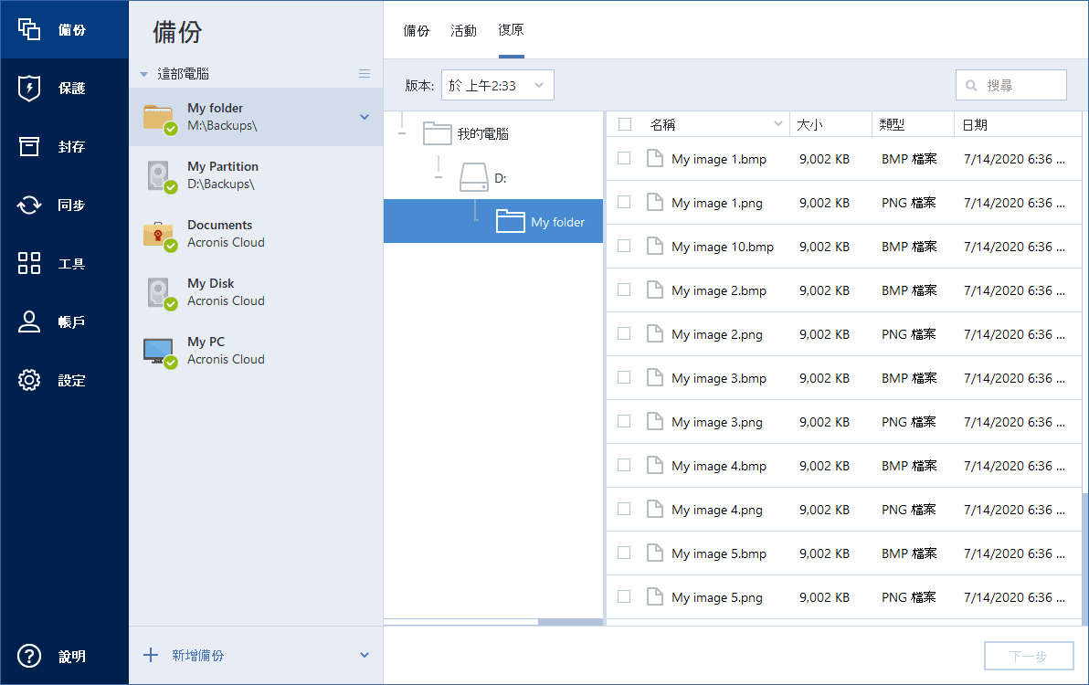Open the Sync arrows icon in sidebar

[x=29, y=205]
